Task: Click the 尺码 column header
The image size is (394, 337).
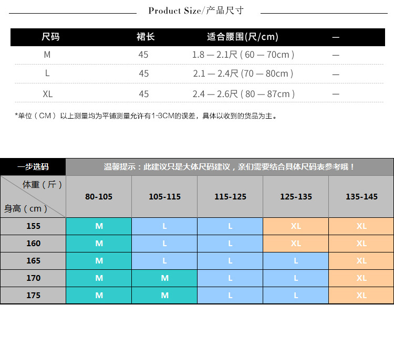Action: tap(50, 37)
